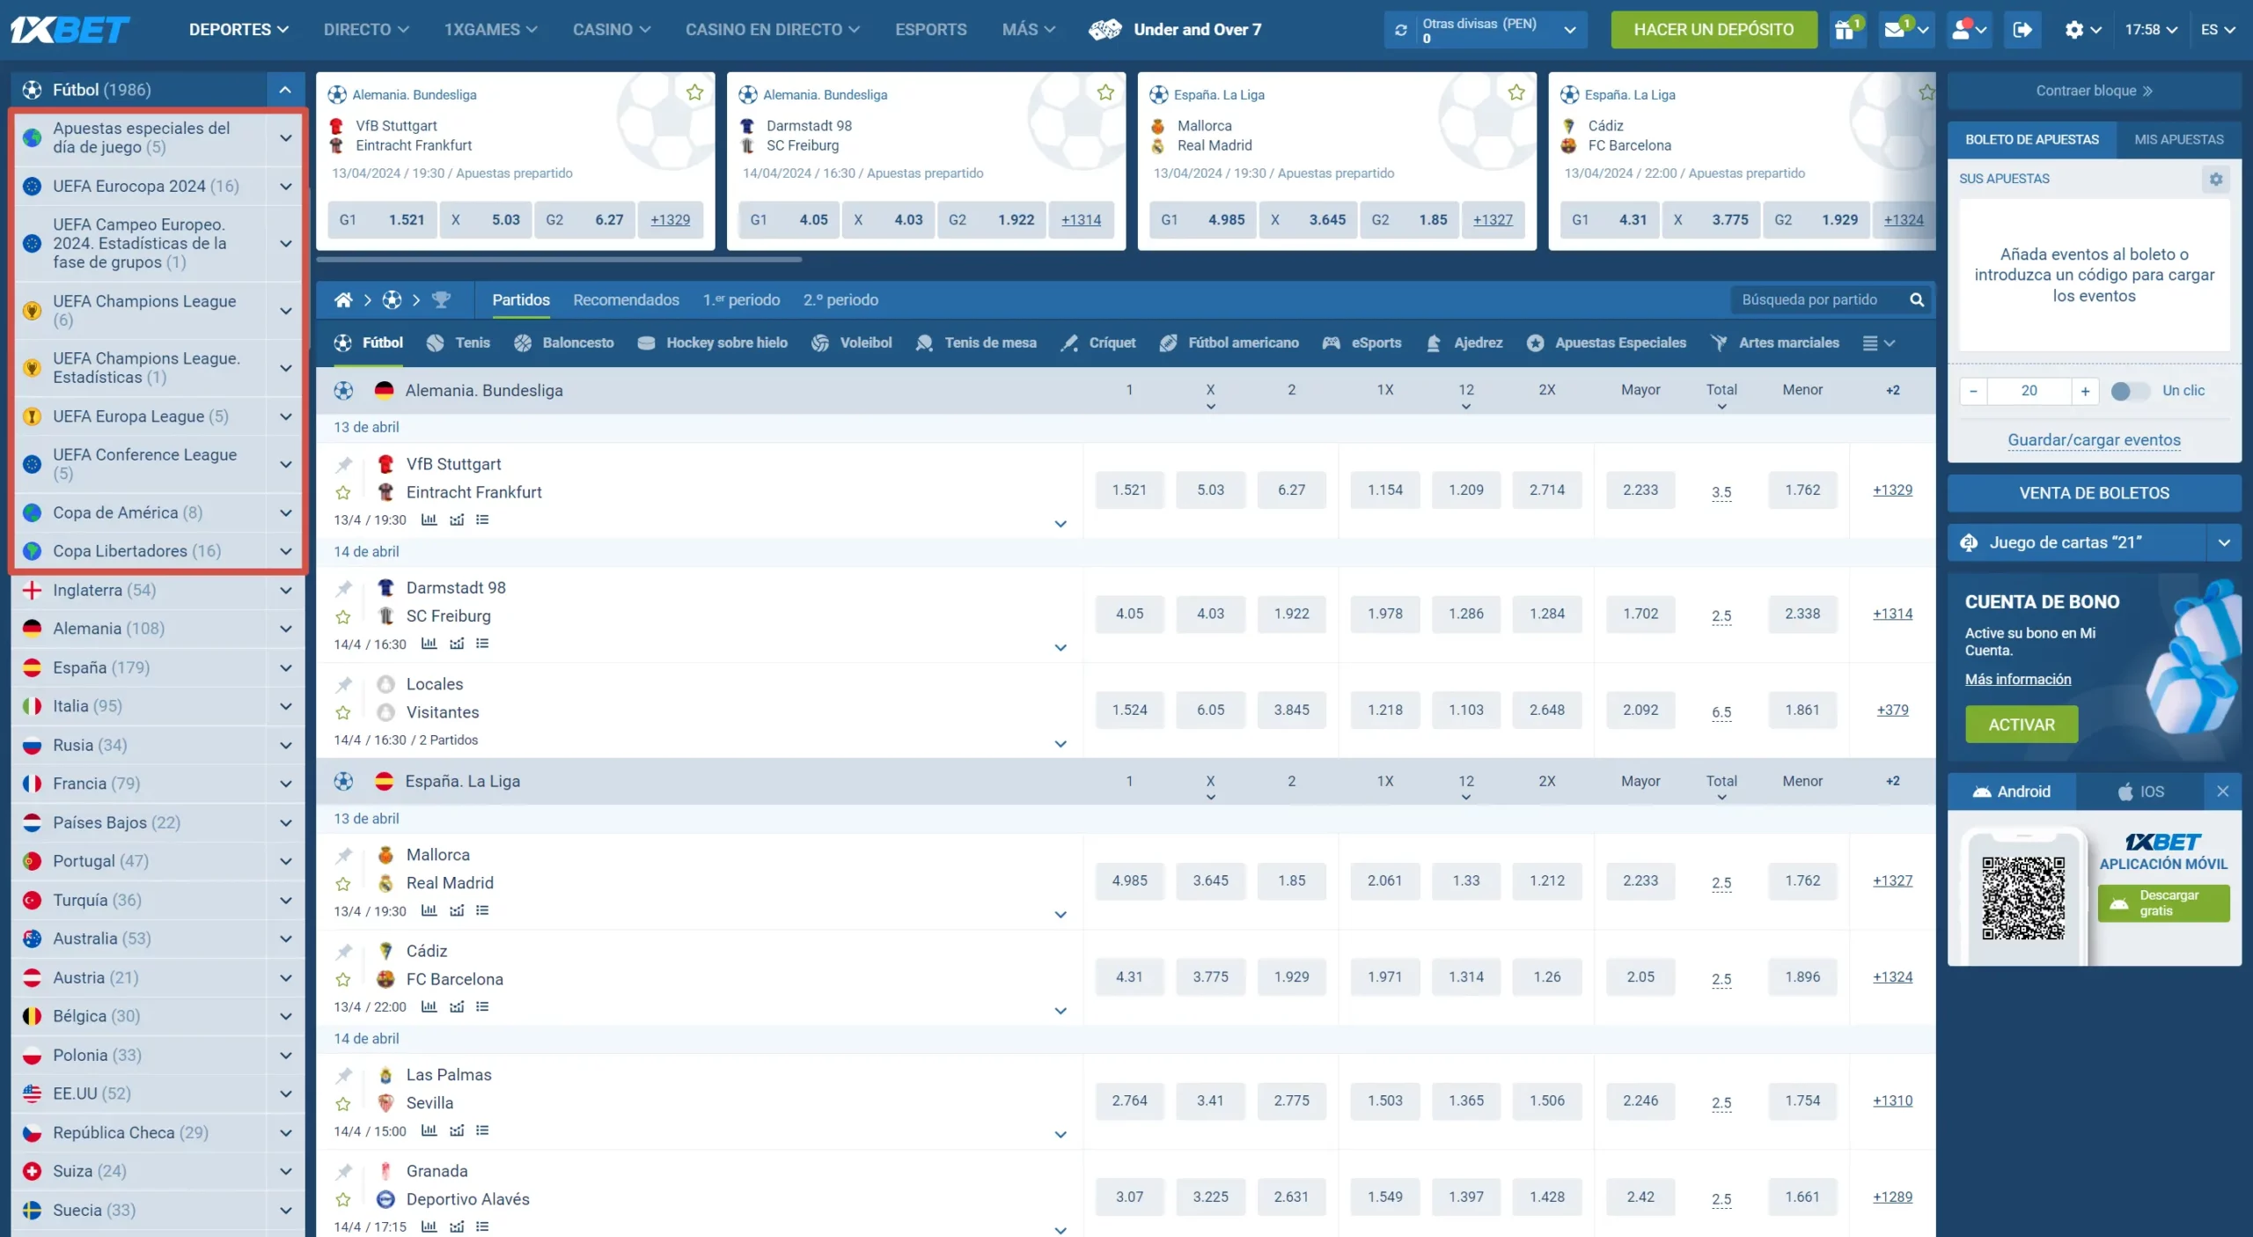
Task: Click the home breadcrumb icon
Action: coord(343,300)
